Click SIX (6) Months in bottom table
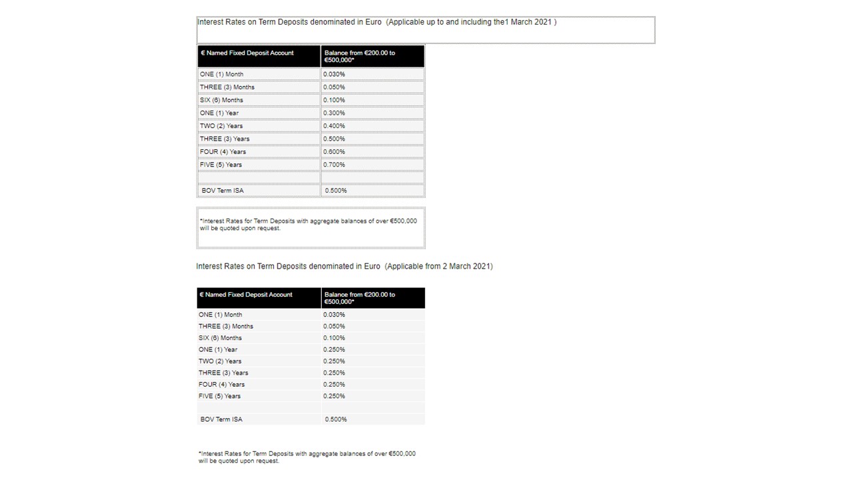This screenshot has width=853, height=480. coord(220,338)
